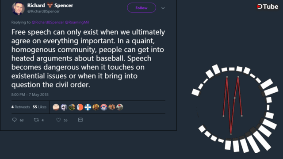The height and width of the screenshot is (159, 283).
Task: Click the retweet arrows icon
Action: (36, 120)
